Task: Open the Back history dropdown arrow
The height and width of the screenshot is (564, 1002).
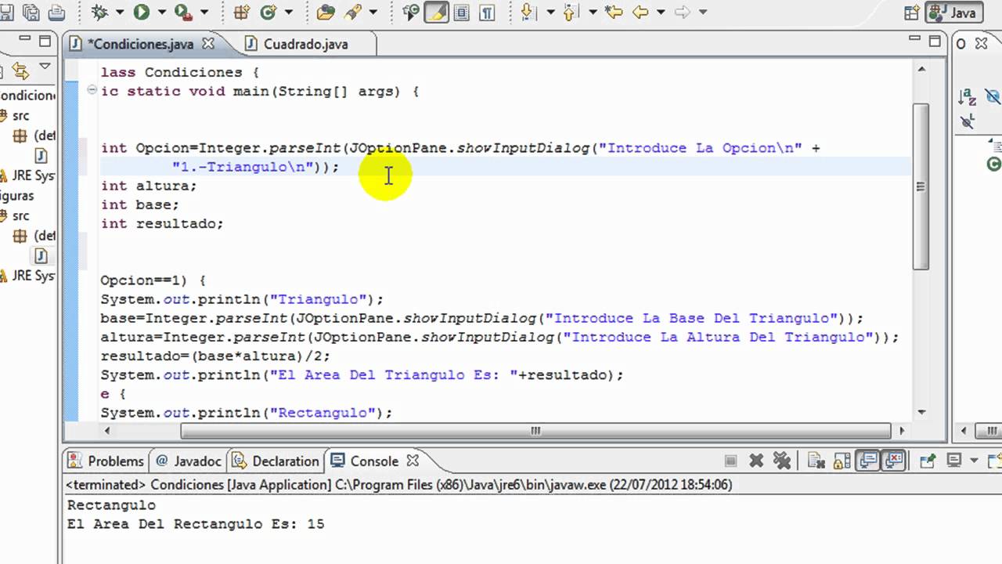Action: coord(661,12)
